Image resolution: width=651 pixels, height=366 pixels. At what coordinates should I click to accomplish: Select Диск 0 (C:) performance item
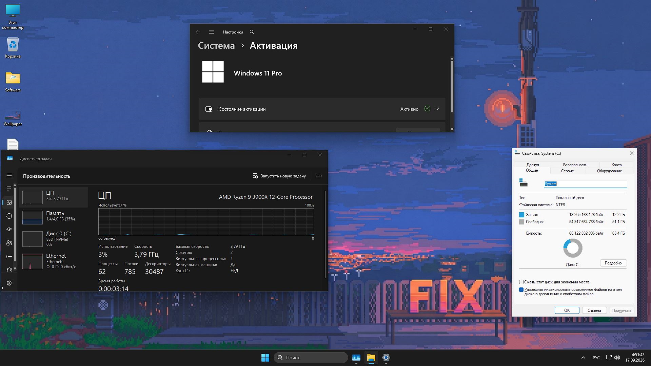point(54,239)
